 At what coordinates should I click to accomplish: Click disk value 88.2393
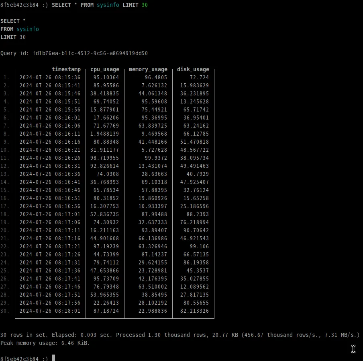point(198,214)
